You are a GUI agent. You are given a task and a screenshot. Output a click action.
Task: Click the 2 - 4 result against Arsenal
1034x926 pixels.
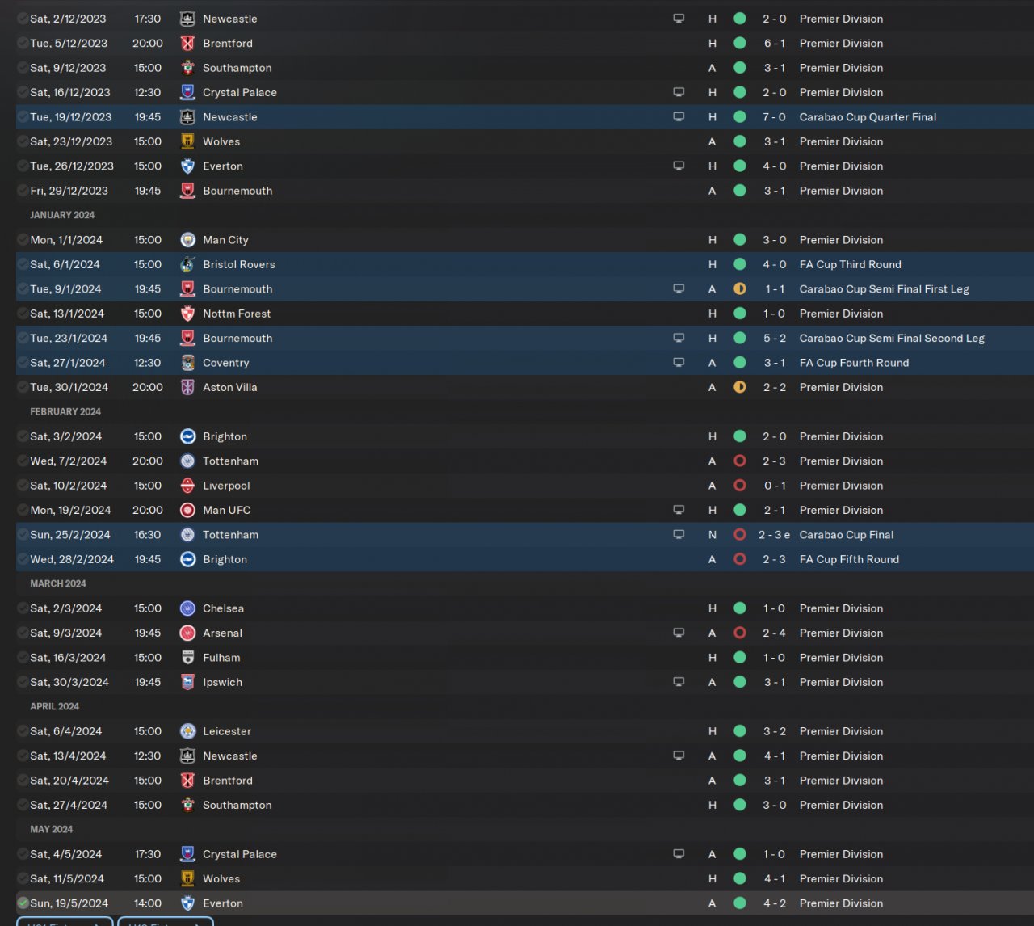(774, 633)
